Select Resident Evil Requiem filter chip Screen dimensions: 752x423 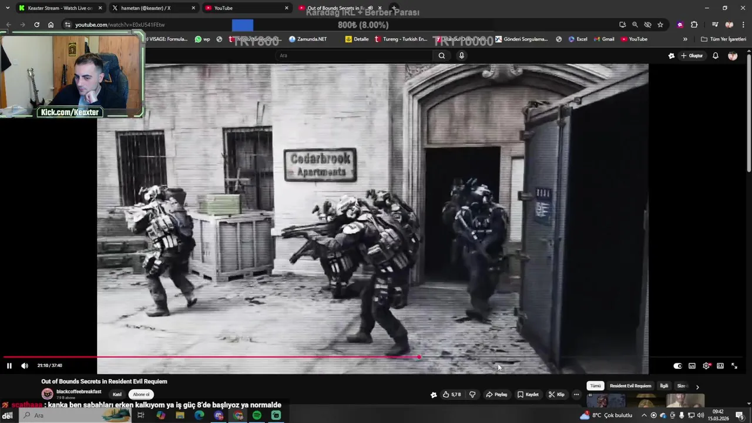[630, 386]
